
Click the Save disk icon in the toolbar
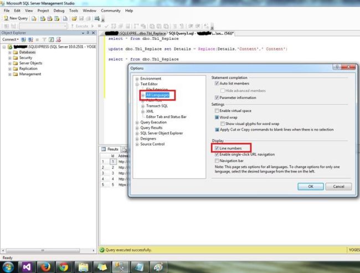click(x=81, y=18)
